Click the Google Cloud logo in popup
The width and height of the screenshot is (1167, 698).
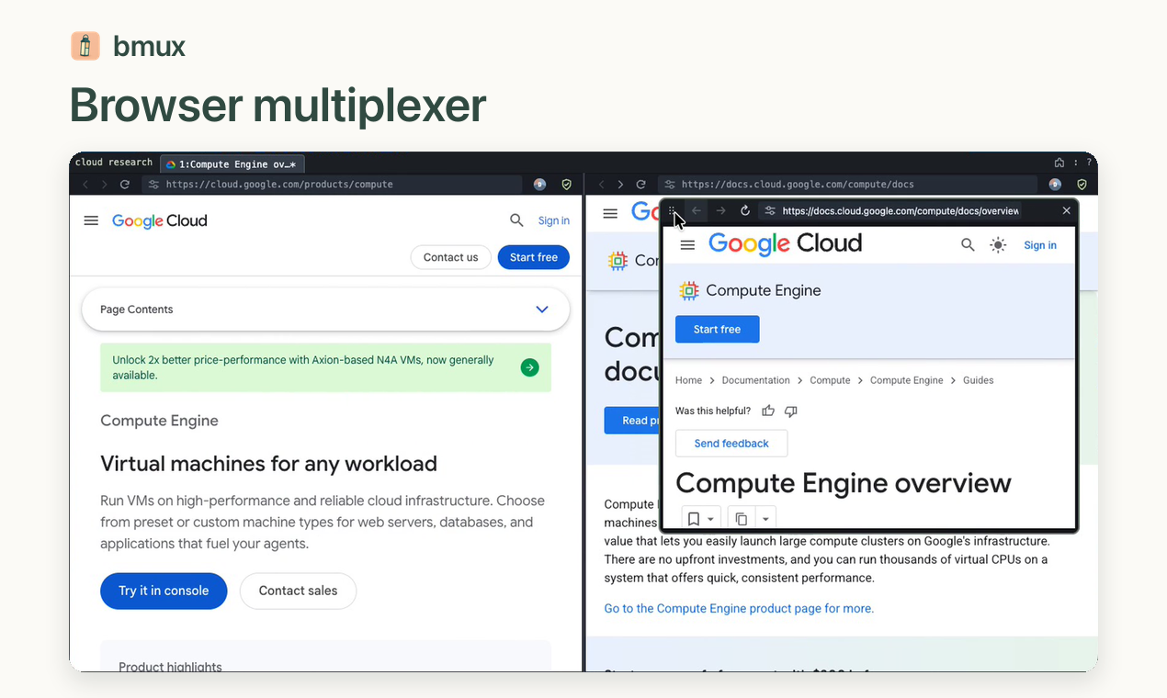point(786,243)
